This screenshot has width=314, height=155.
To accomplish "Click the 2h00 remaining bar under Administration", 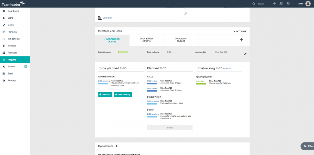I will coord(103,84).
